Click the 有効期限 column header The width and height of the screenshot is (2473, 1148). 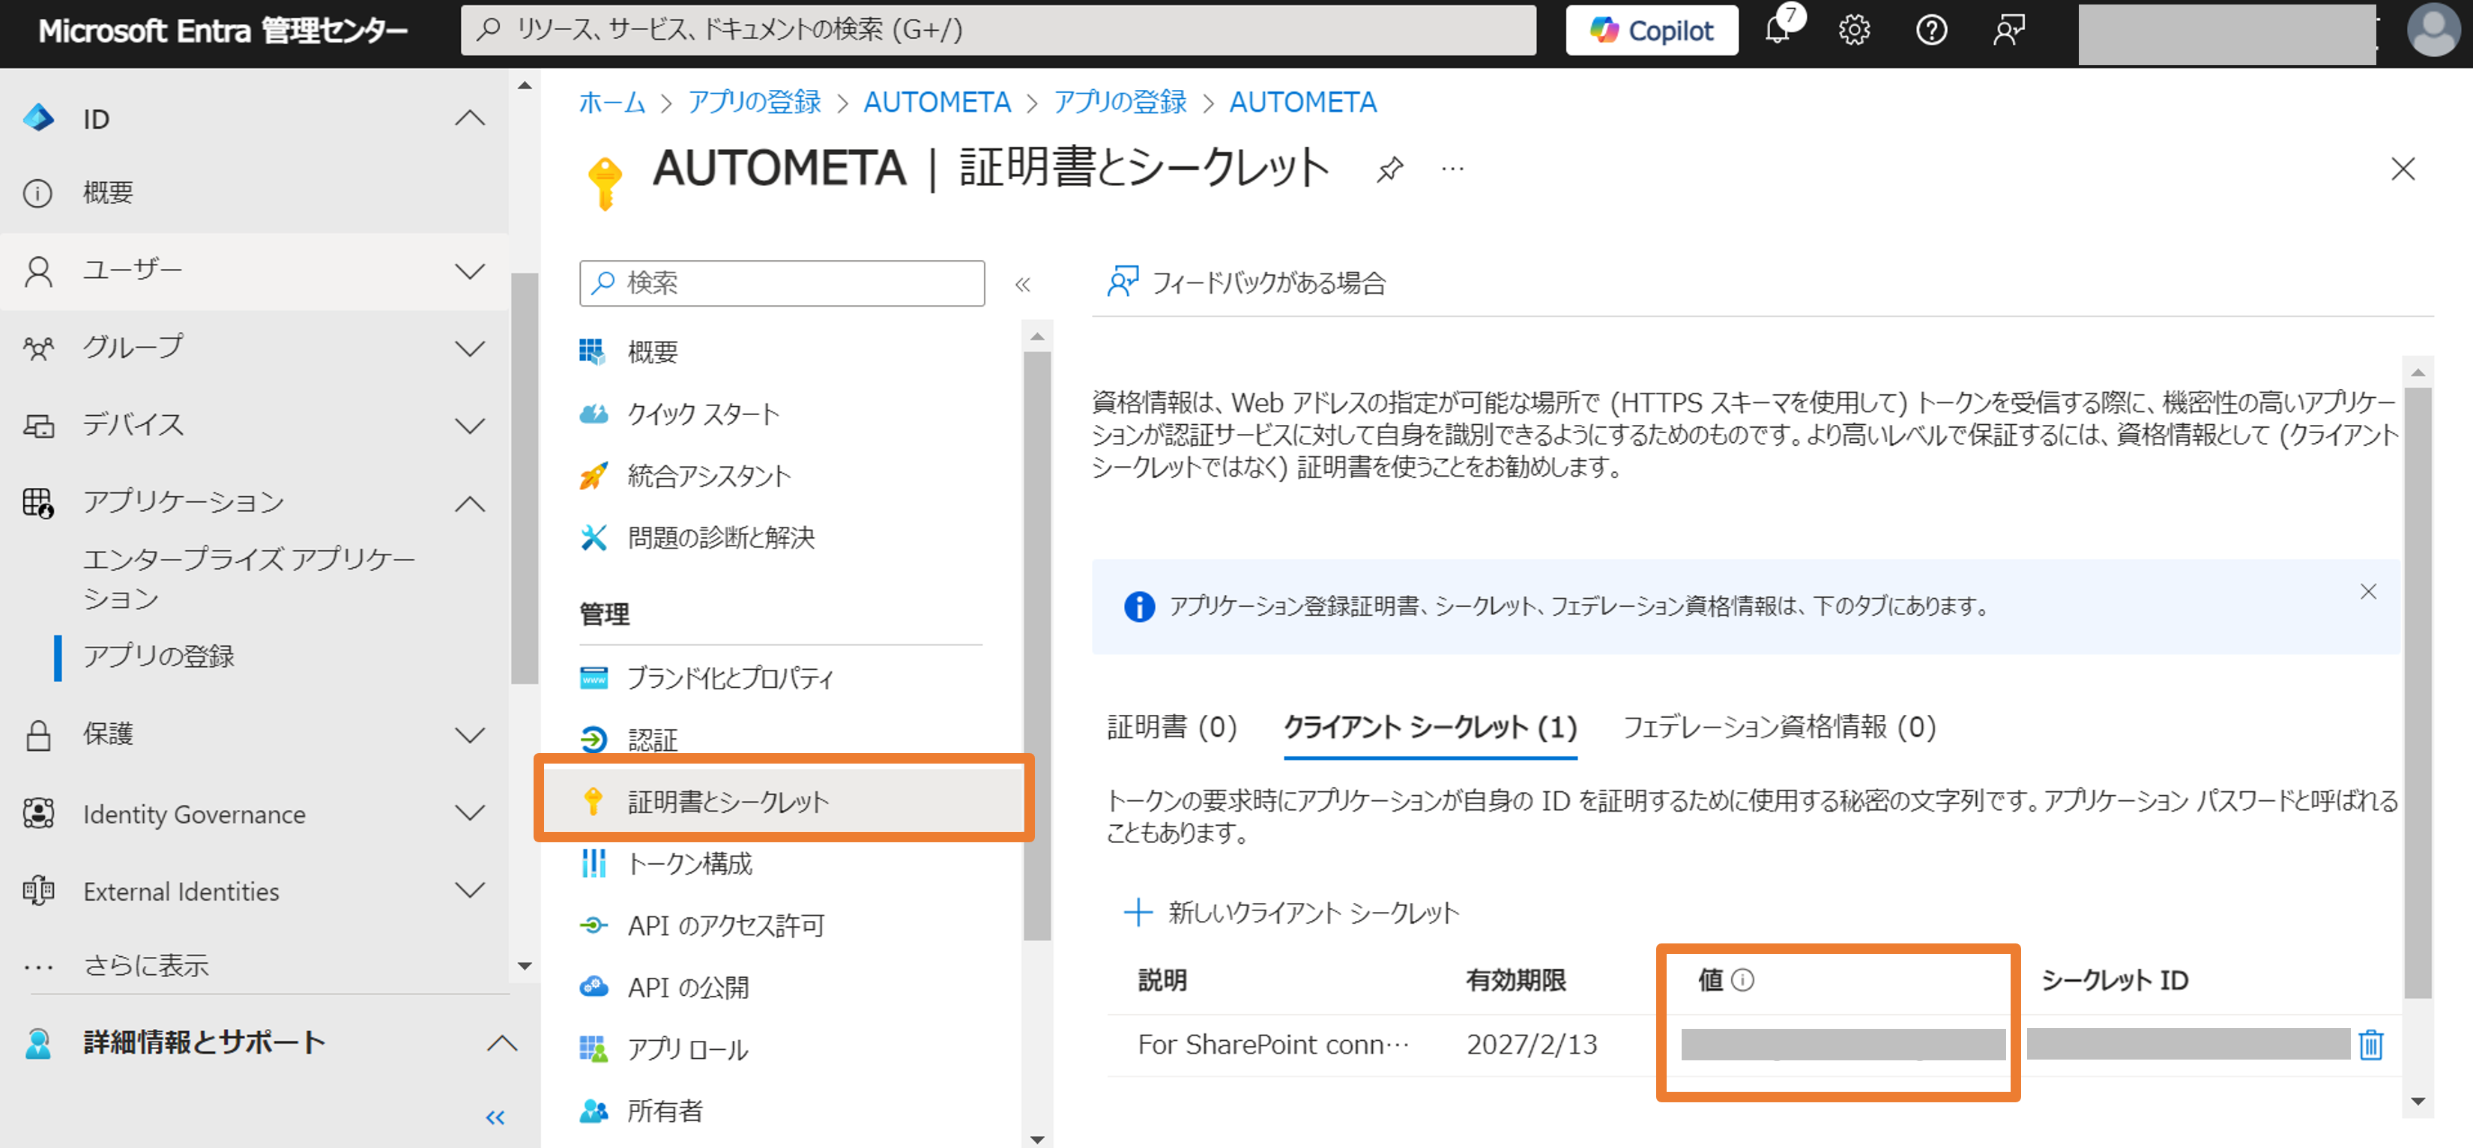[x=1515, y=980]
